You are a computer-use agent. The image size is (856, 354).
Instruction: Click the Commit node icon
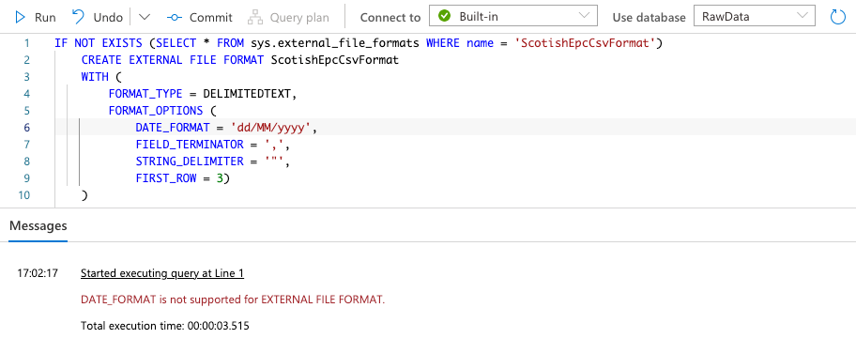(175, 18)
